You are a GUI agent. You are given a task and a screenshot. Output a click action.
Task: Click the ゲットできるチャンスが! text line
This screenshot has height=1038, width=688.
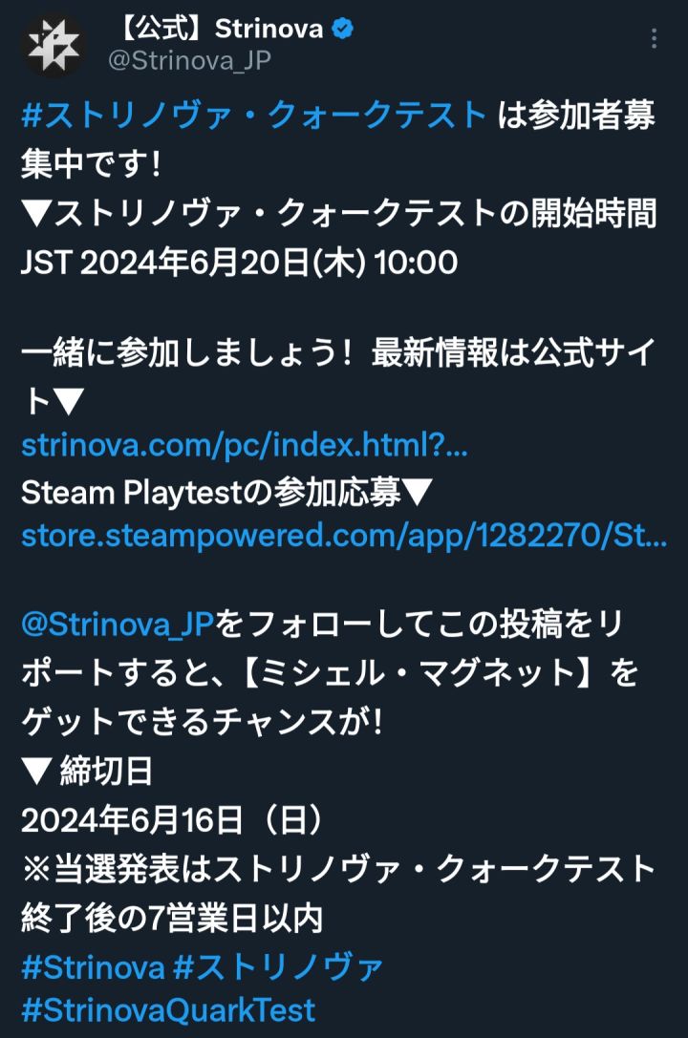tap(202, 722)
